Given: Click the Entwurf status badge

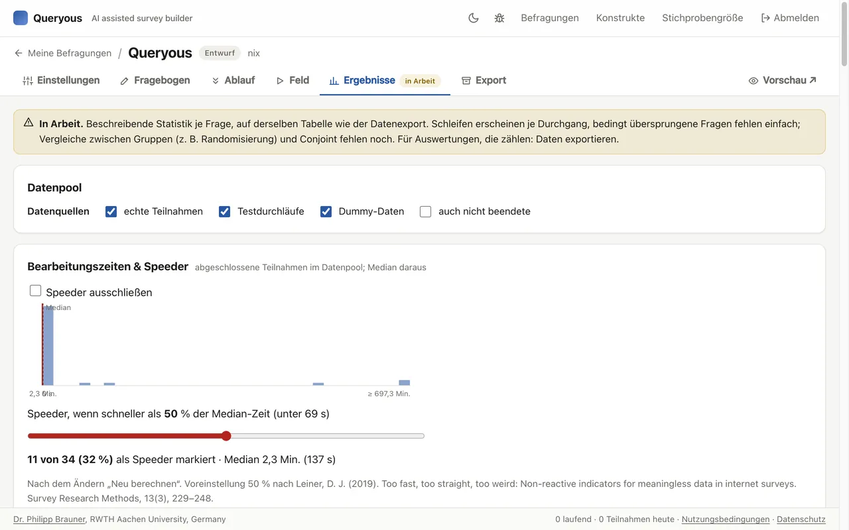Looking at the screenshot, I should point(220,53).
